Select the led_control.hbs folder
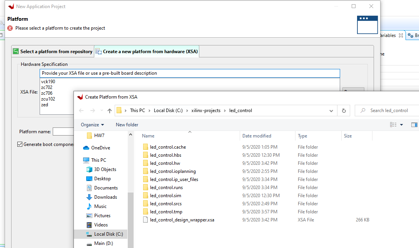Screen dimensions: 419x248 [165, 155]
